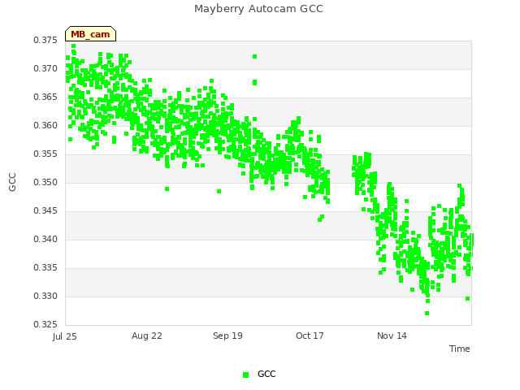This screenshot has height=390, width=520.
Task: Click the 0.355 y-axis value
Action: click(x=45, y=154)
